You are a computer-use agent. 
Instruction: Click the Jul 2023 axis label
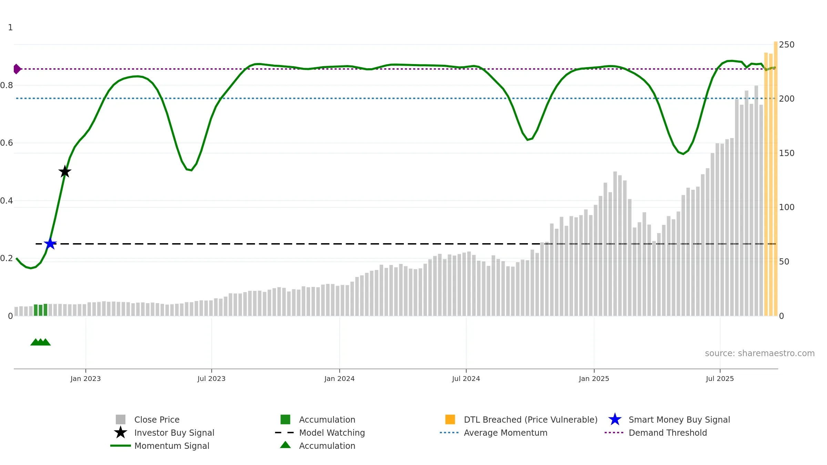click(211, 379)
